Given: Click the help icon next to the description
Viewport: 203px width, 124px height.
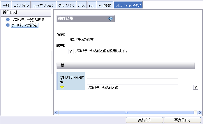Looking at the screenshot, I should [70, 51].
